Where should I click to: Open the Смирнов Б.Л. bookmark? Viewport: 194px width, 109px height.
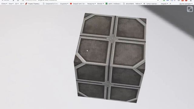coord(50,4)
